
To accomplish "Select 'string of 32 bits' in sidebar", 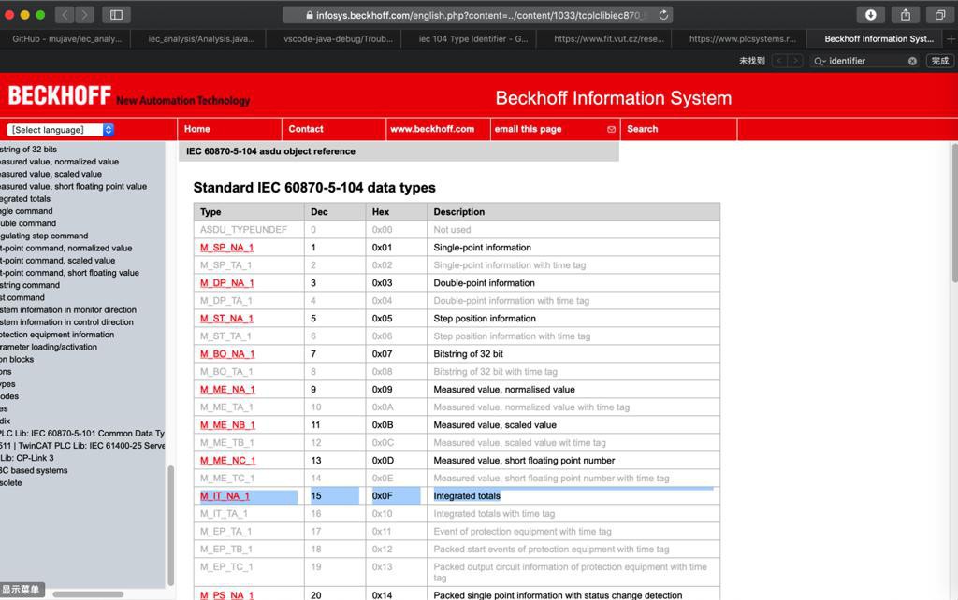I will [x=28, y=149].
